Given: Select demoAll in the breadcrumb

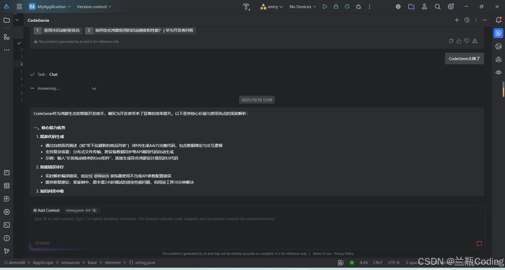Looking at the screenshot, I should tap(15, 263).
